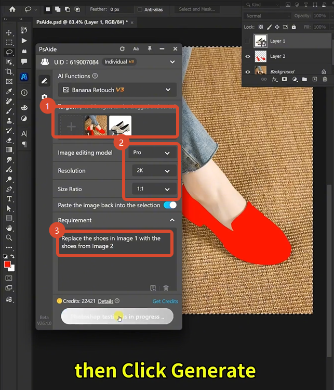Open the Size Ratio 1:1 dropdown
Screen dimensions: 334x390
[154, 189]
